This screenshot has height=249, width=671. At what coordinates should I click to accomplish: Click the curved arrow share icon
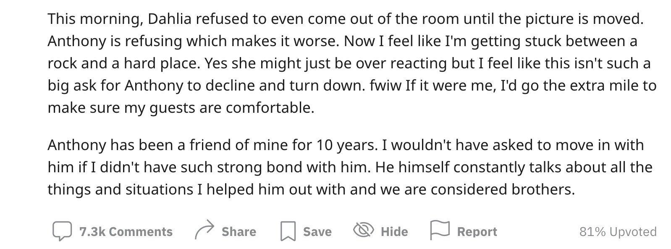tap(205, 231)
